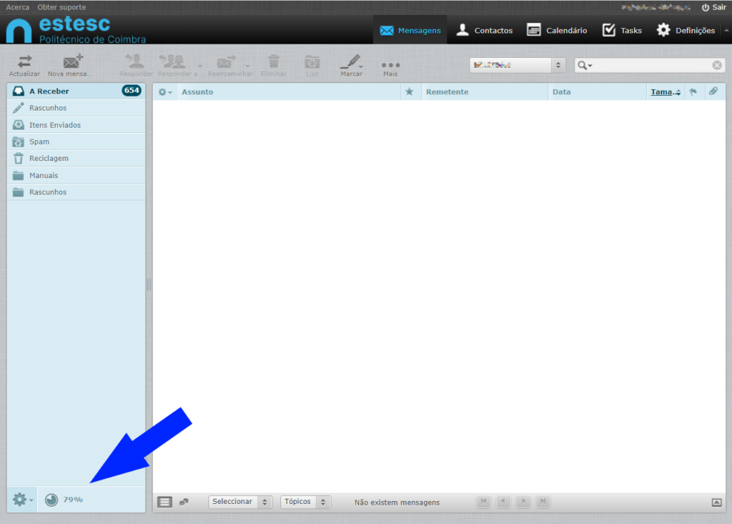The width and height of the screenshot is (732, 524).
Task: Click the 79% quota pie icon
Action: click(51, 500)
